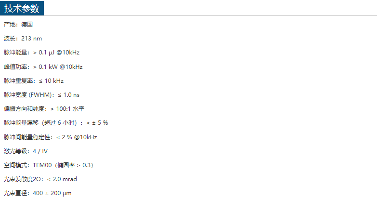Click the 水平 polarization text
377x199 pixels.
78,109
